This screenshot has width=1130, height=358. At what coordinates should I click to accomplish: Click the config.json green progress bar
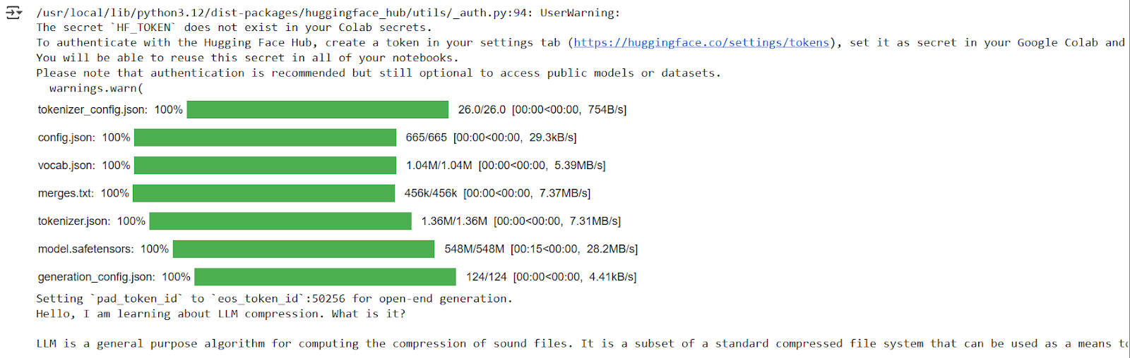265,137
